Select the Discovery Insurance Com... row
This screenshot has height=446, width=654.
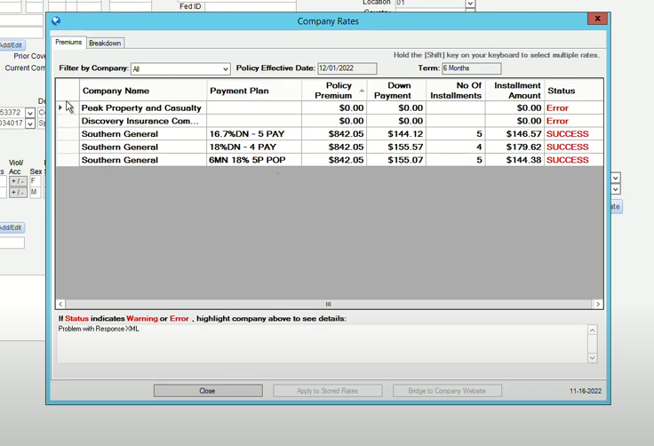pos(330,121)
